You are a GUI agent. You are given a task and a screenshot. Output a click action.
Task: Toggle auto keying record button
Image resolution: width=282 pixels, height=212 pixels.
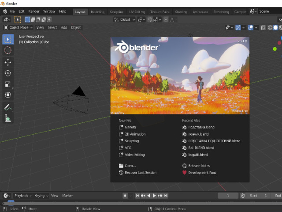pyautogui.click(x=125, y=196)
